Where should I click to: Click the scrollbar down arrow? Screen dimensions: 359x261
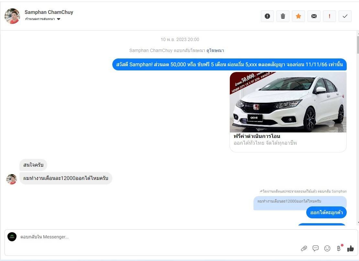click(x=358, y=223)
